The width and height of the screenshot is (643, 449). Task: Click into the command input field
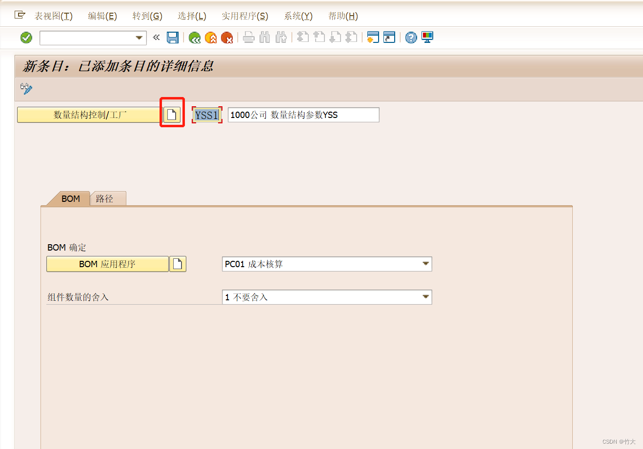87,38
